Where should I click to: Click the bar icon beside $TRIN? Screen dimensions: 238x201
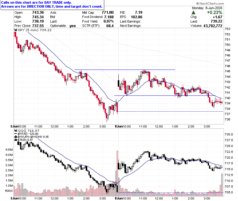tap(16, 140)
